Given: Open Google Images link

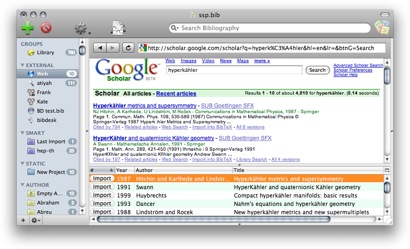Looking at the screenshot, I should (x=188, y=61).
